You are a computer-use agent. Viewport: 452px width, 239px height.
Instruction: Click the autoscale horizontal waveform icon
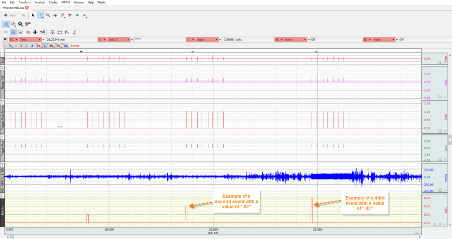[x=60, y=32]
